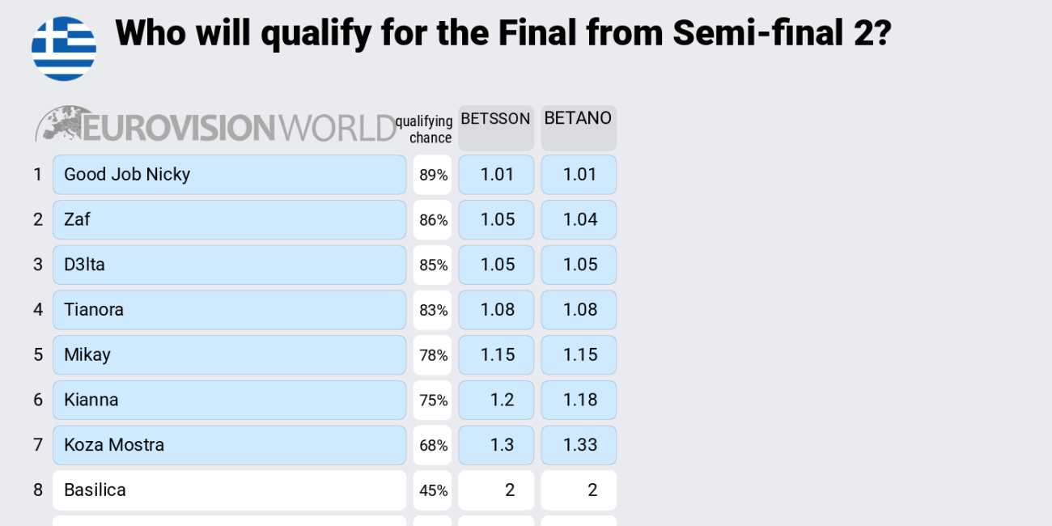Select Betano odds 1.18 for Kianna
This screenshot has width=1052, height=526.
tap(579, 401)
